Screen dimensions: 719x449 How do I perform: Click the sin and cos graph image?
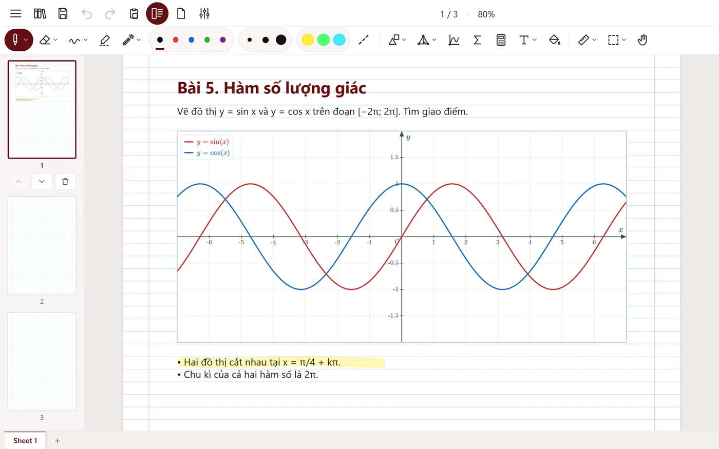[x=402, y=237]
